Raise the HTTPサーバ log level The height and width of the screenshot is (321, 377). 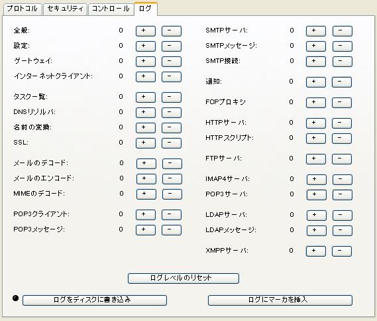pyautogui.click(x=315, y=123)
